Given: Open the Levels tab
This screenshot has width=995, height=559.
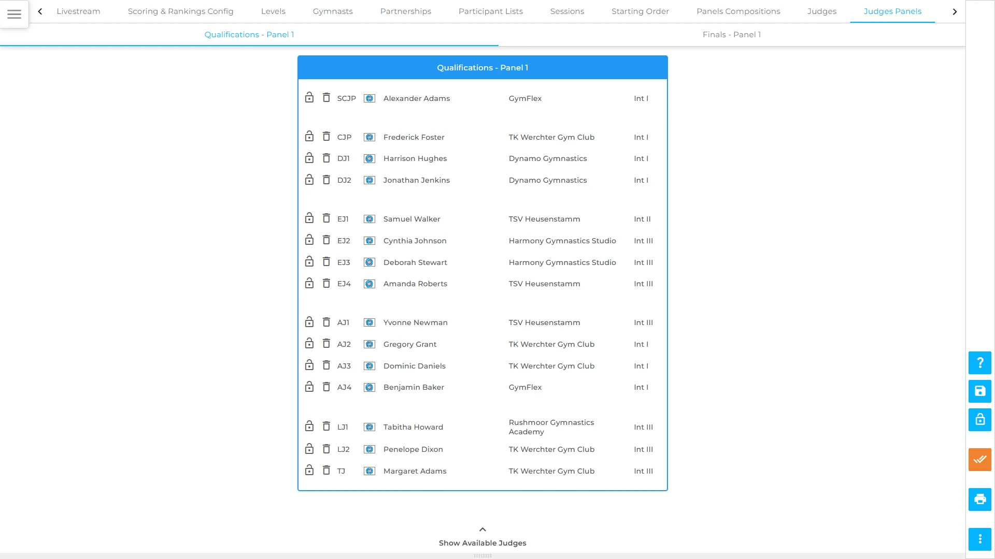Looking at the screenshot, I should (273, 11).
